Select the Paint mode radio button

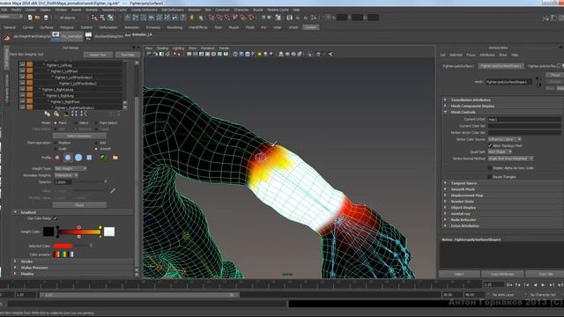pyautogui.click(x=56, y=123)
